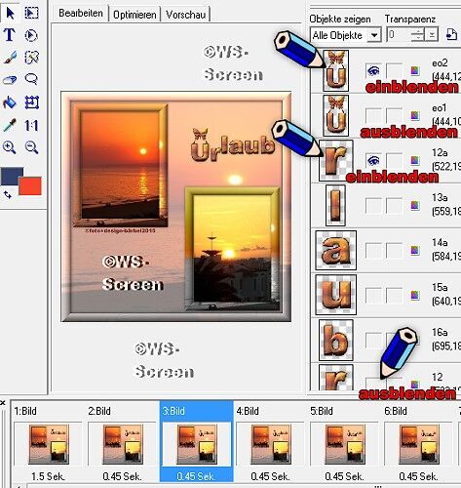Decrease the Transparenz value with down arrow
Screen dimensions: 461x488
click(x=418, y=38)
